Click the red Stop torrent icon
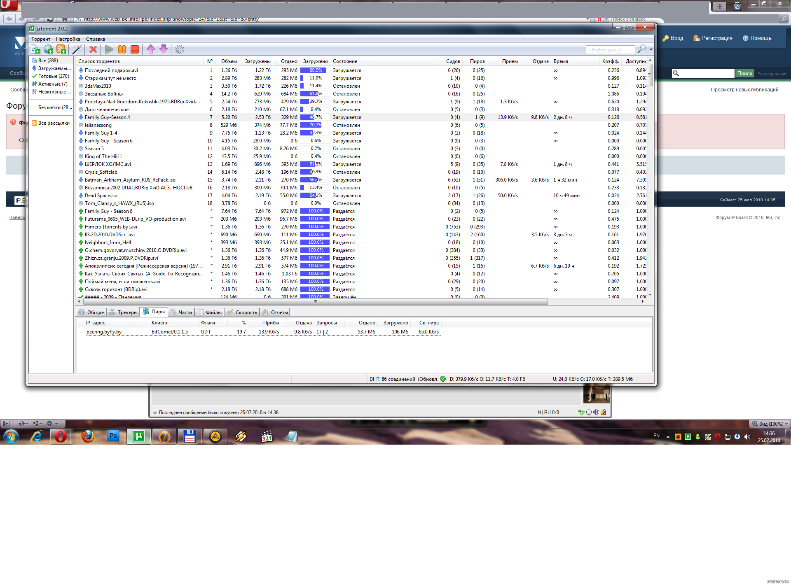The image size is (791, 585). coord(135,49)
